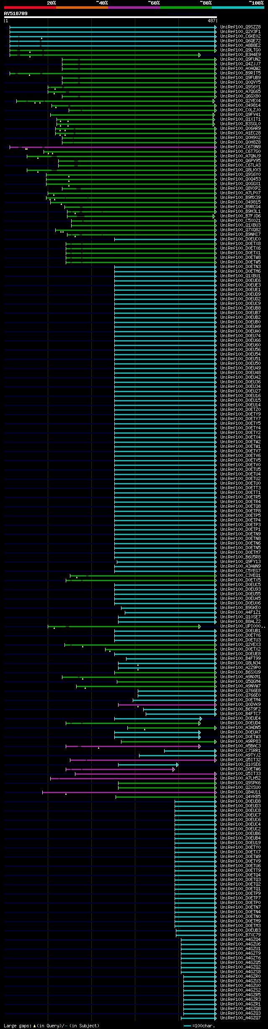The image size is (268, 1029).
Task: Select label UniRef100_Q2VEX4
Action: (240, 101)
